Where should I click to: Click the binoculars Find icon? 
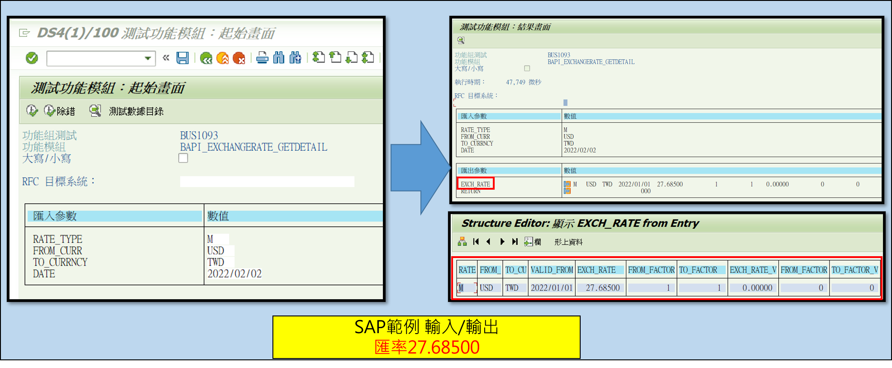(x=279, y=58)
